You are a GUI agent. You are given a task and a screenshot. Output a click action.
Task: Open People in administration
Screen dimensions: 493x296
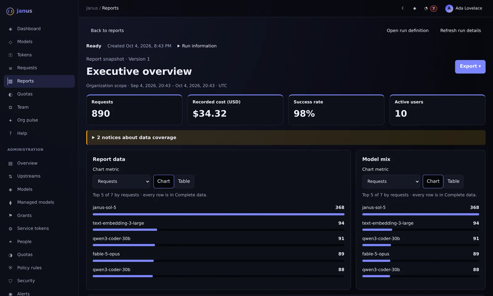[39, 242]
